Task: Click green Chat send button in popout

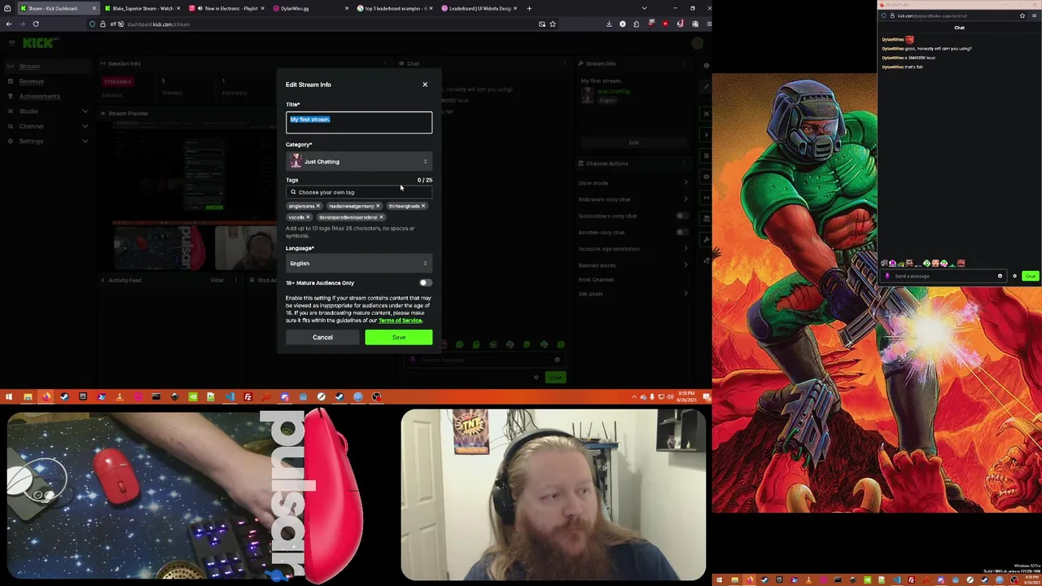Action: point(1031,276)
